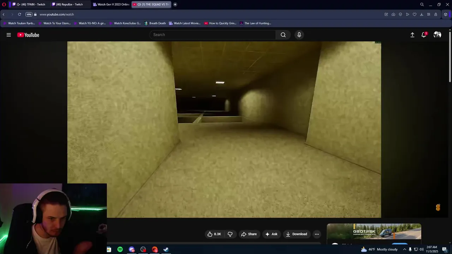Open a new browser tab

point(175,5)
